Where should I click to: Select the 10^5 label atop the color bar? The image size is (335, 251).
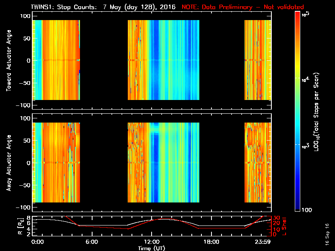[x=306, y=14]
